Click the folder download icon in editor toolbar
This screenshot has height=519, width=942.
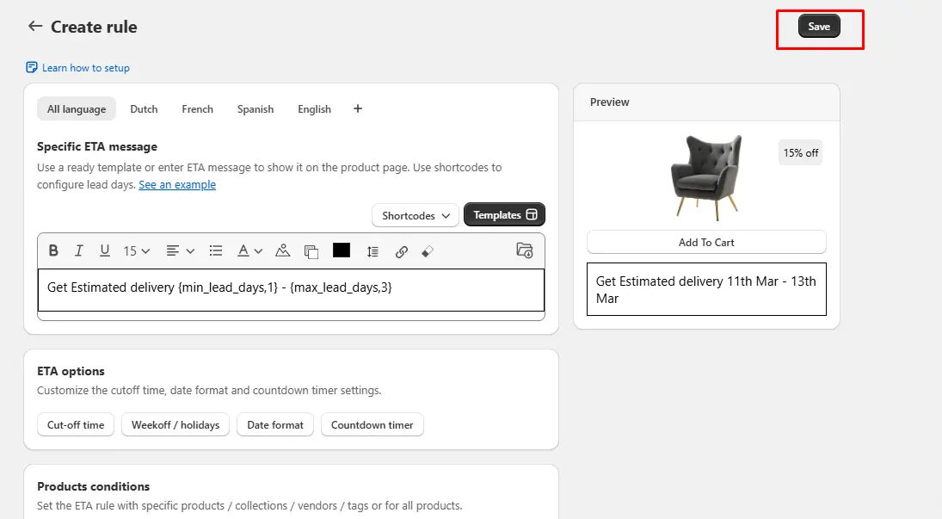point(525,250)
